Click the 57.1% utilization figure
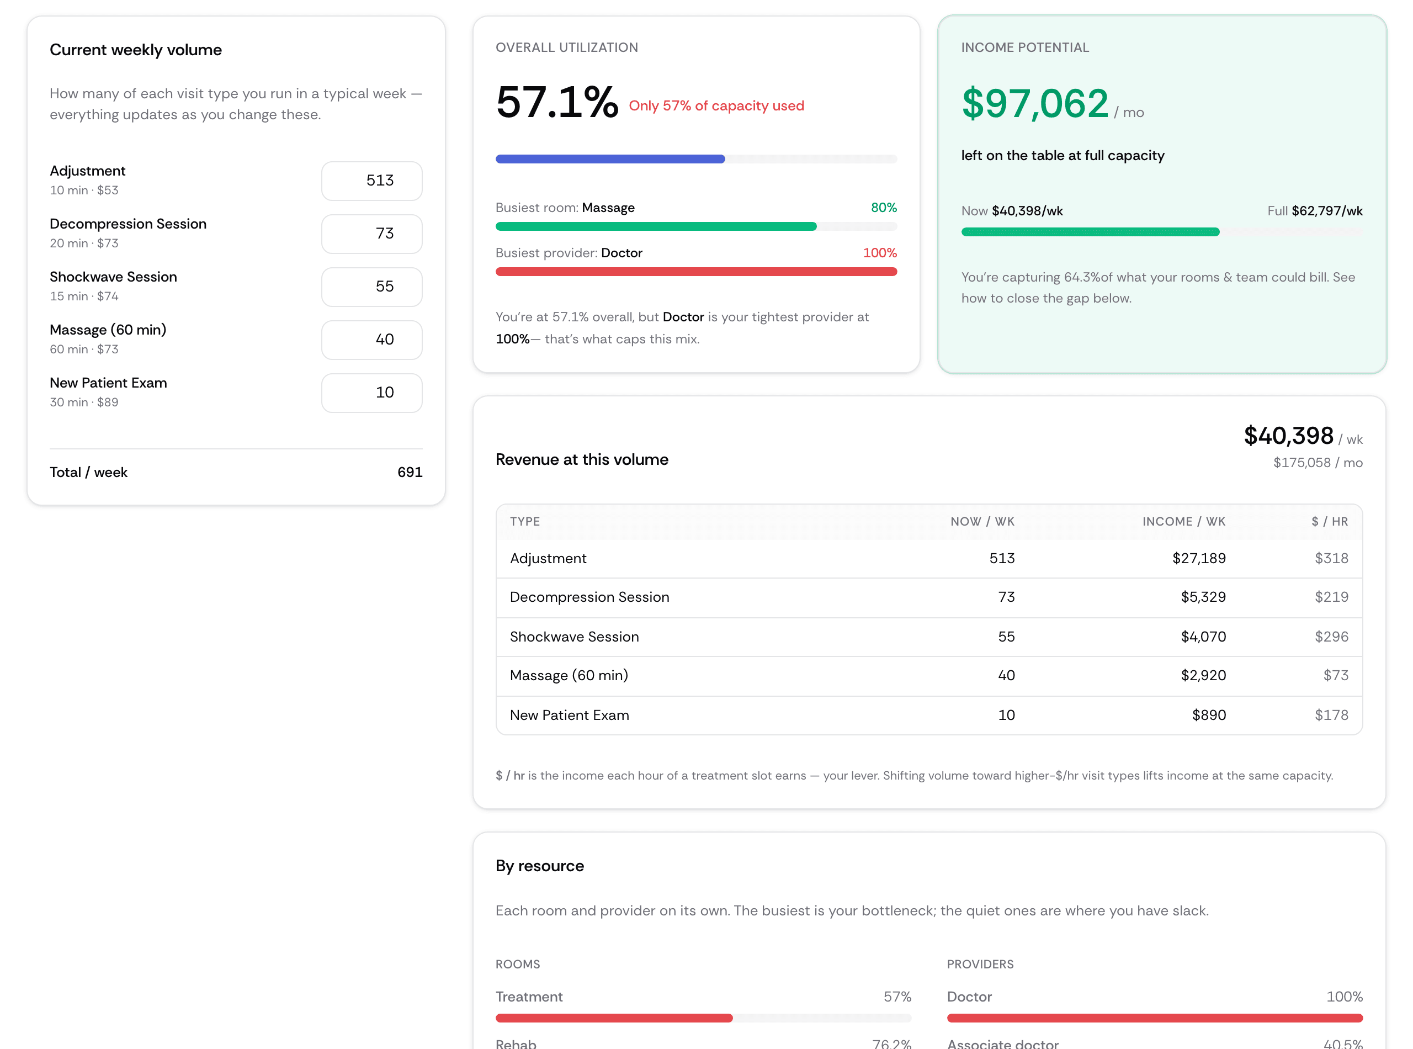Screen dimensions: 1413x1049 pos(557,102)
